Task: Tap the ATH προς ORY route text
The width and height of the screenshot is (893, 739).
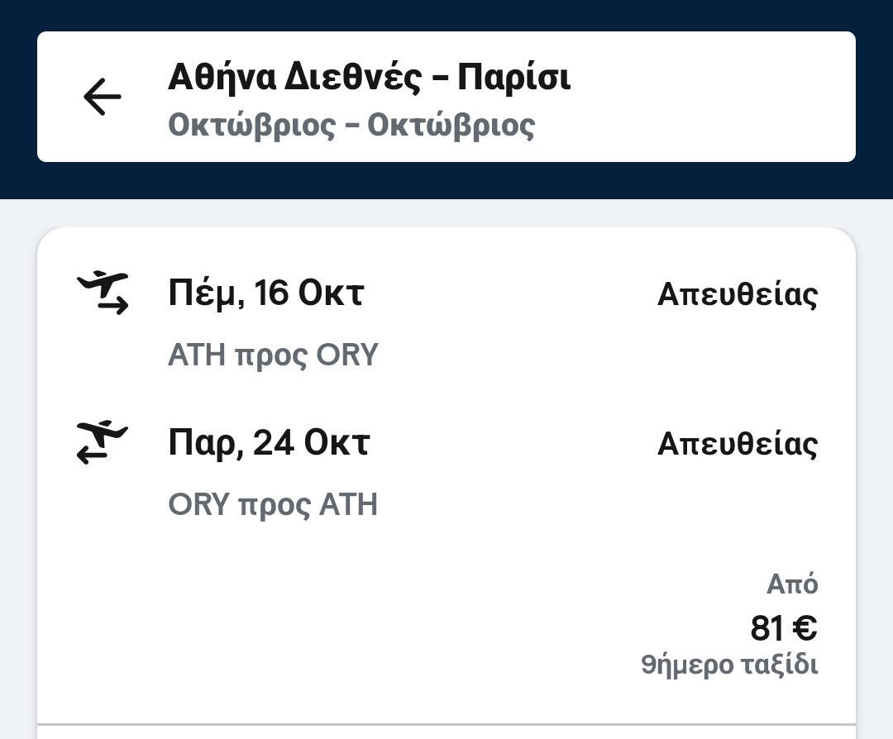Action: [x=272, y=355]
